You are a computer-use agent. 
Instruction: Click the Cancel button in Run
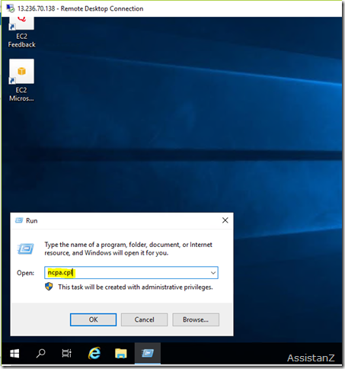[x=144, y=319]
